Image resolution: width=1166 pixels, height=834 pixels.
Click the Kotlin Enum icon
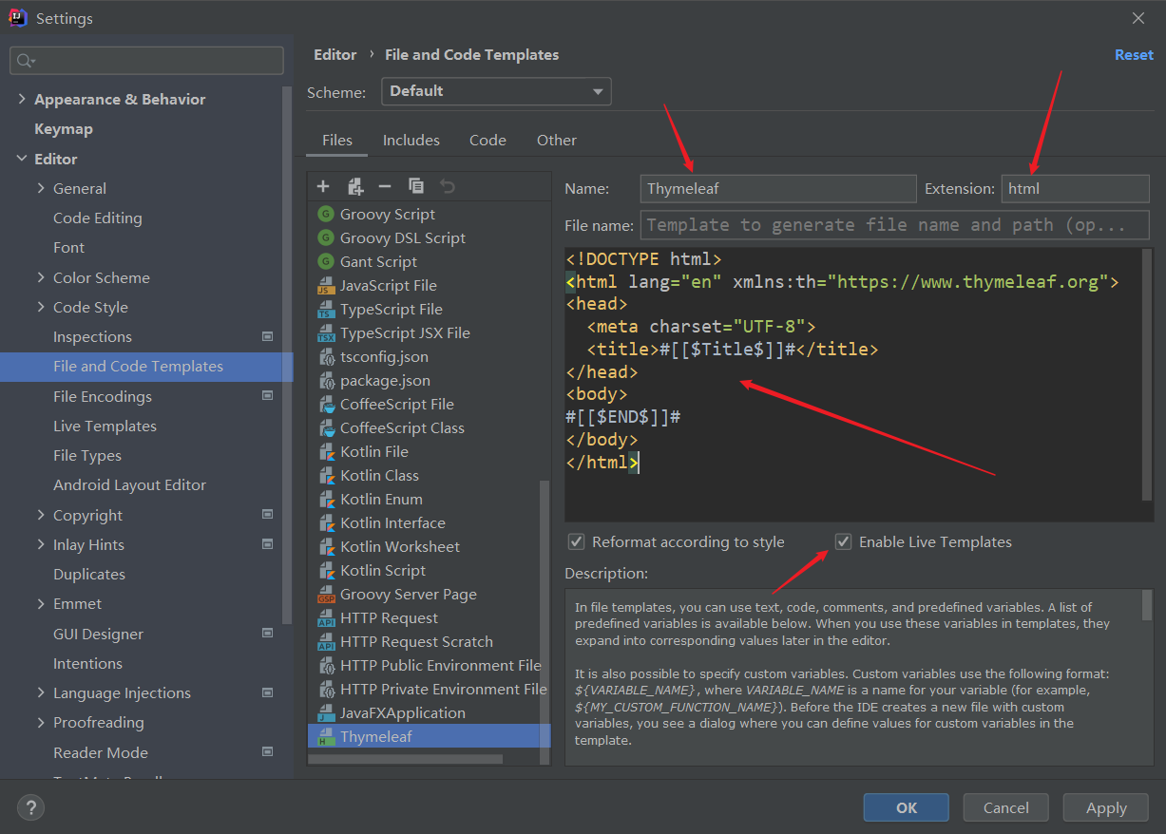click(326, 499)
